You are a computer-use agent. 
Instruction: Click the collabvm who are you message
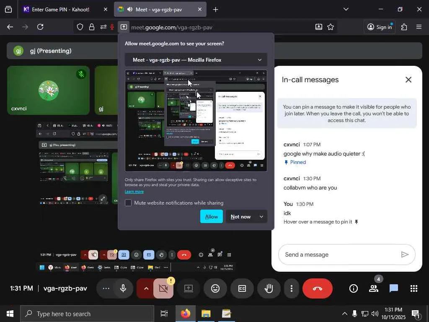(310, 188)
